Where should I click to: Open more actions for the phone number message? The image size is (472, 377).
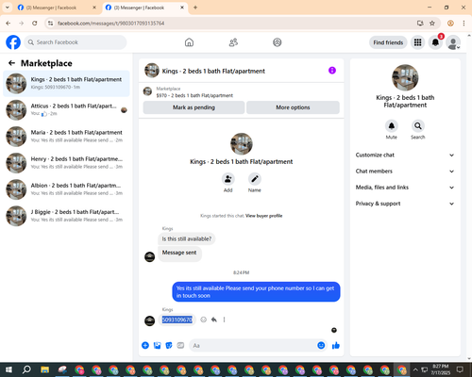224,320
